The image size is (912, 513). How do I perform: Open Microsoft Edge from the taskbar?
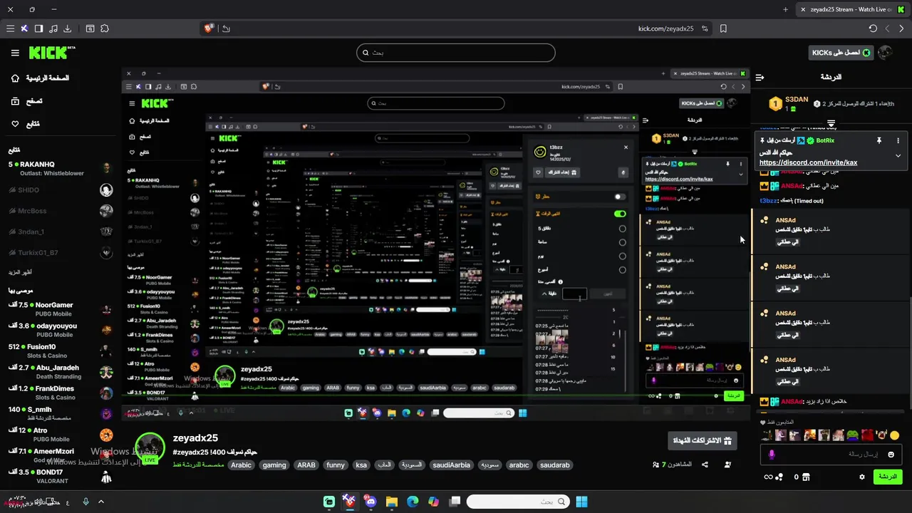(413, 502)
